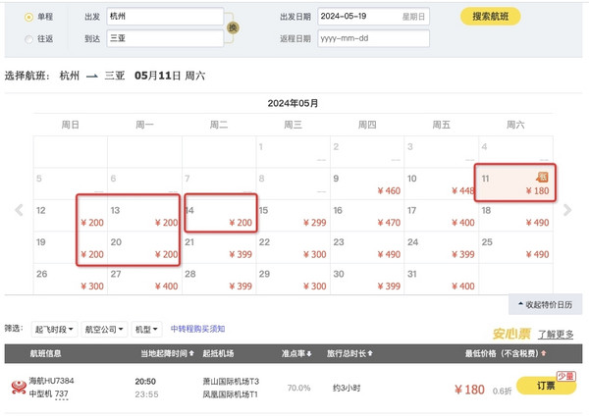589x418 pixels.
Task: Select May 12 in calendar
Action: point(71,216)
